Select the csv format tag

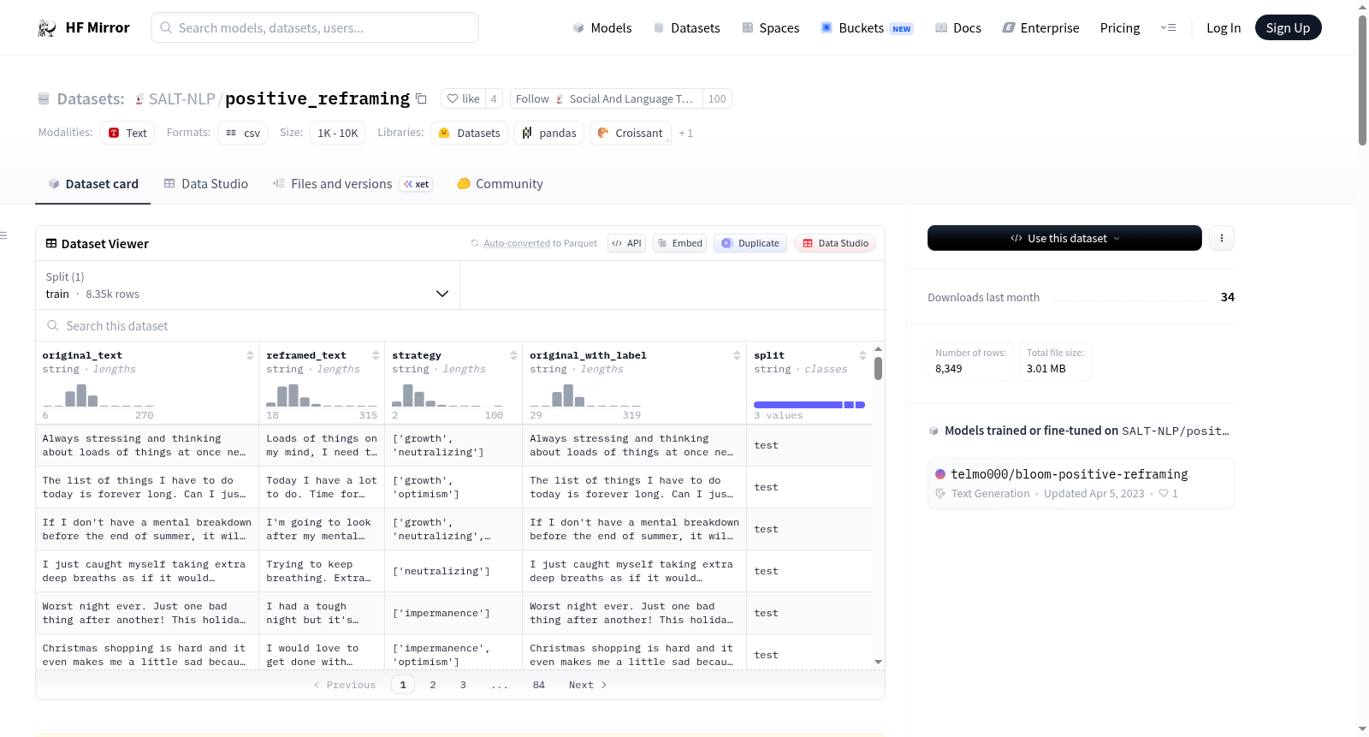pyautogui.click(x=243, y=133)
